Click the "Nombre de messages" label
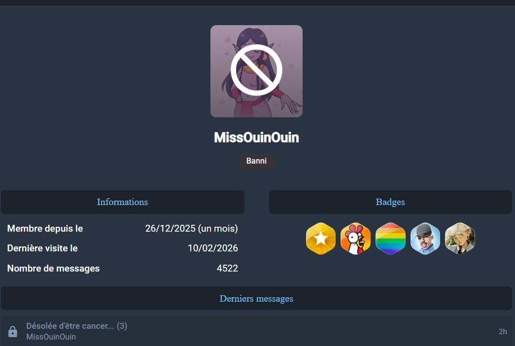This screenshot has height=346, width=515. point(53,269)
